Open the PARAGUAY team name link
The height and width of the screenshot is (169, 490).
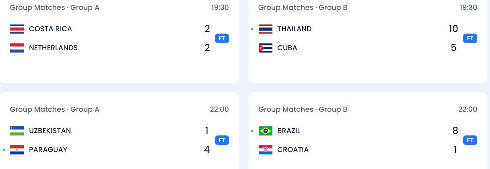click(x=48, y=150)
